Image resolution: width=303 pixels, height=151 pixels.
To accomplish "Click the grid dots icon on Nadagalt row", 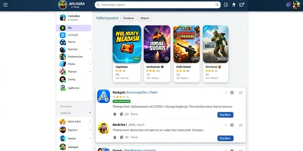I will (241, 93).
